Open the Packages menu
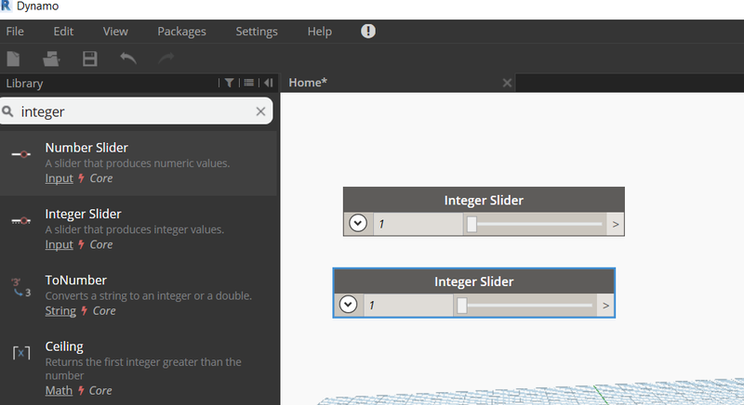This screenshot has width=744, height=405. click(x=181, y=32)
